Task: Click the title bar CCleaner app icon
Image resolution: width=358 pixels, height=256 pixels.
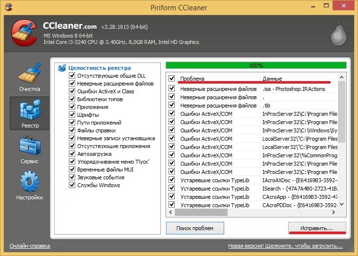Action: click(x=8, y=7)
